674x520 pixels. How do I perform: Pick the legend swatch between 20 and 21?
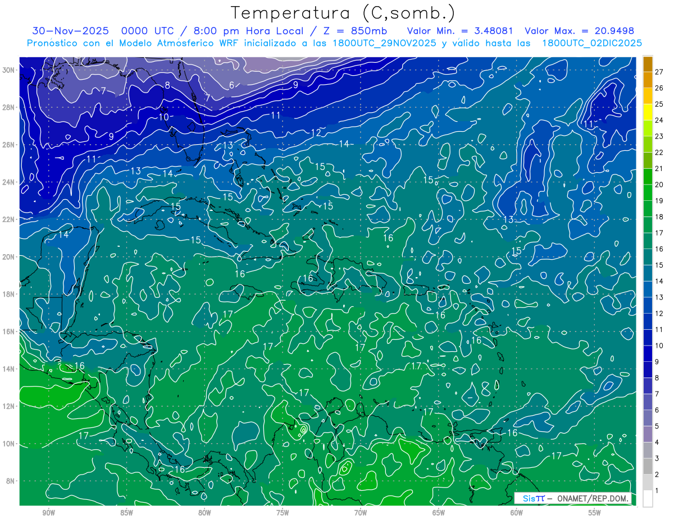[x=648, y=177]
